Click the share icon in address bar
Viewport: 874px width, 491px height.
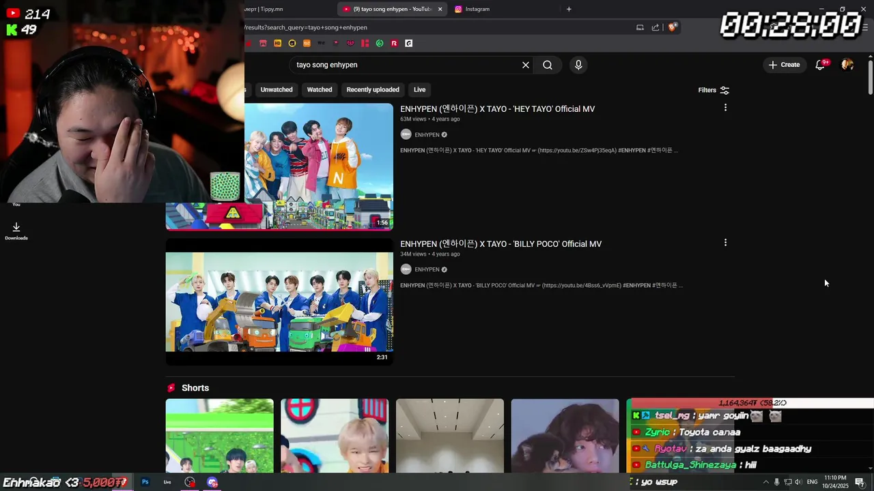655,27
